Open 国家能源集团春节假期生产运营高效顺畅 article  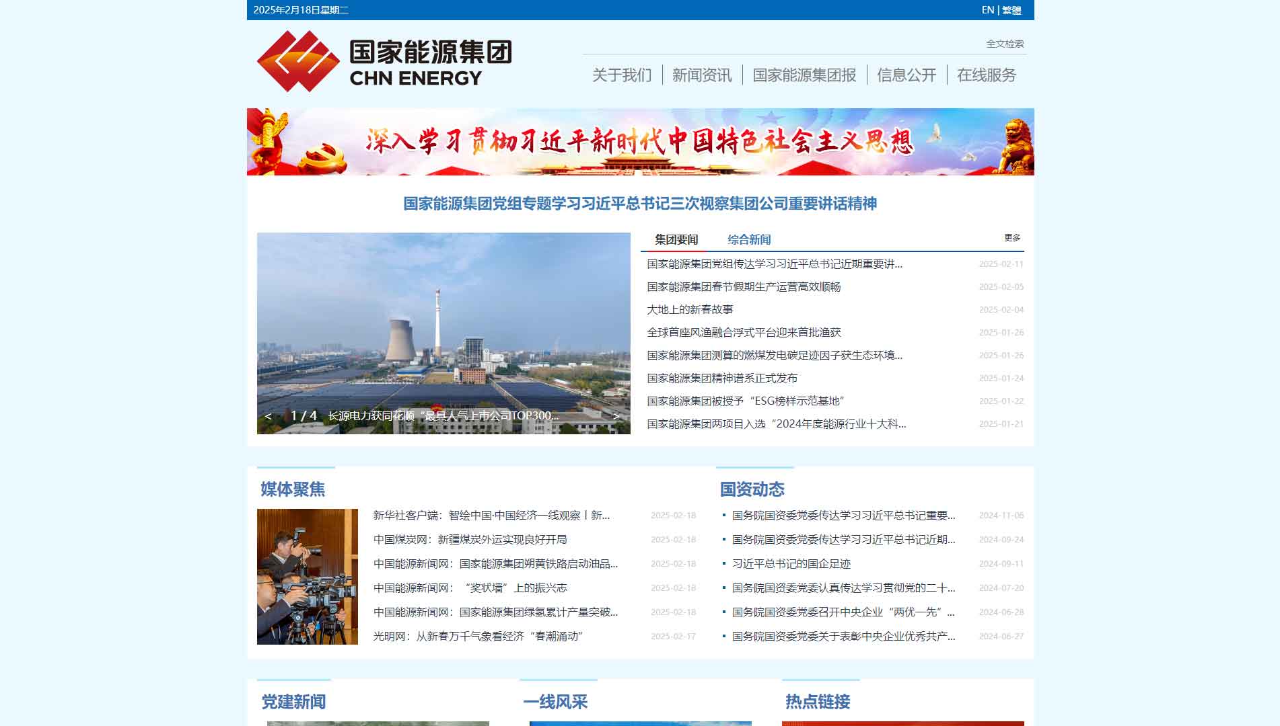[x=744, y=287]
